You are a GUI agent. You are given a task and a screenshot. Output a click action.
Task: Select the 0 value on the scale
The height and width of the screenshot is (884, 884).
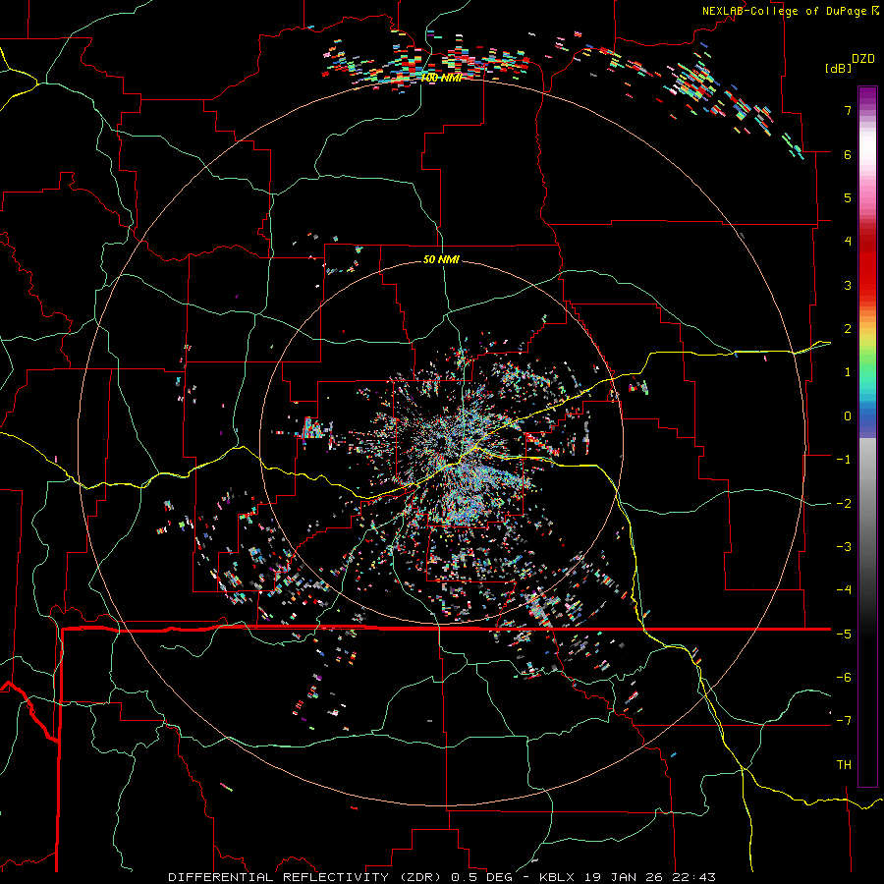click(x=848, y=416)
